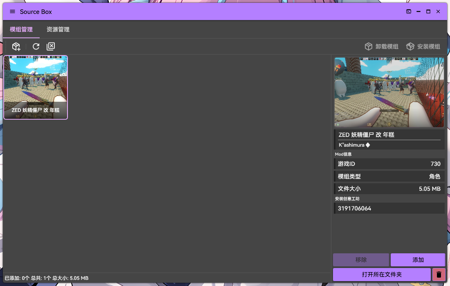Screen dimensions: 450x286
Task: Refresh the mod list
Action: pyautogui.click(x=36, y=47)
